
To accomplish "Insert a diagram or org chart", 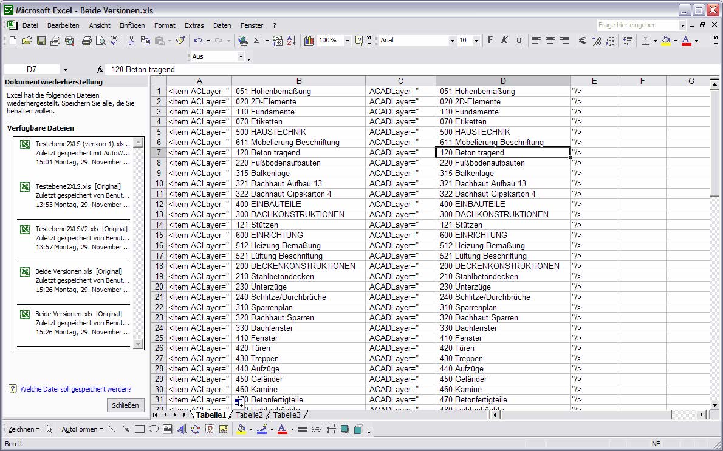I will (x=196, y=429).
